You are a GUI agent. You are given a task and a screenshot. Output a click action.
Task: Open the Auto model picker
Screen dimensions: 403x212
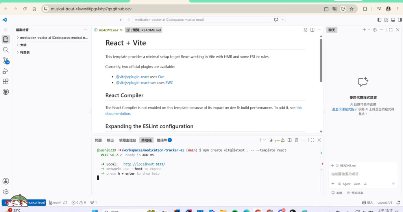357,184
